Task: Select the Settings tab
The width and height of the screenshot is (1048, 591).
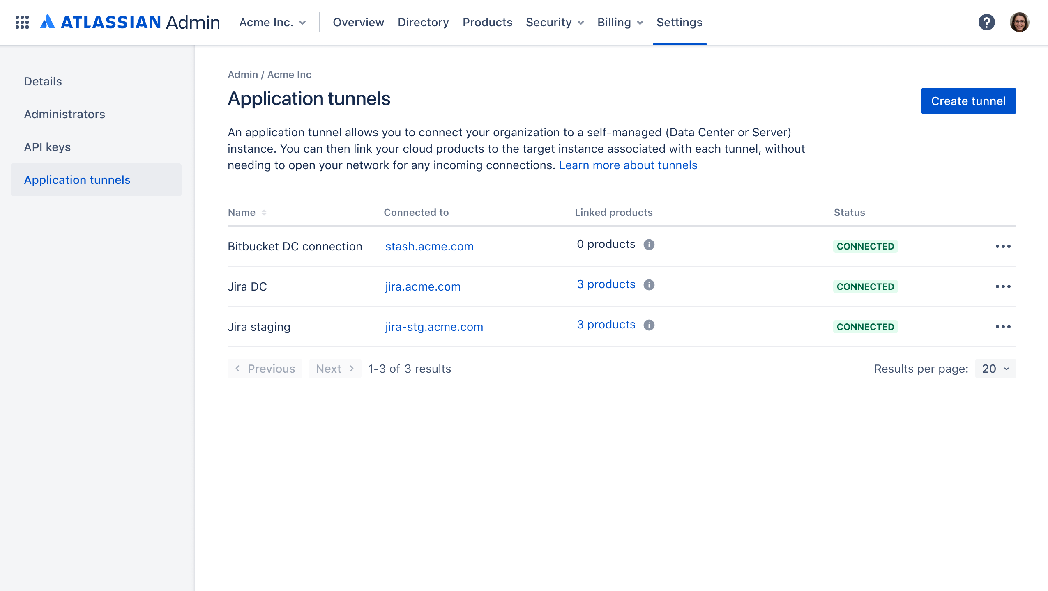Action: tap(679, 22)
